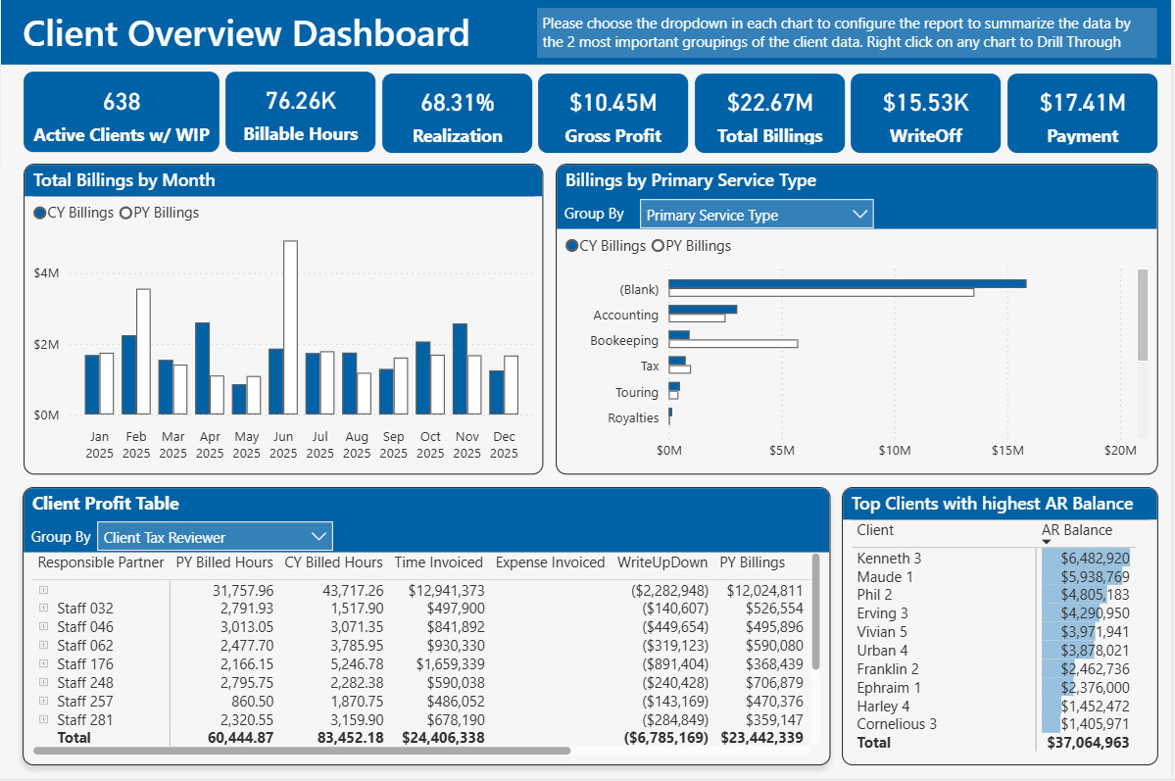Image resolution: width=1175 pixels, height=781 pixels.
Task: Toggle PY Billings legend in monthly chart
Action: pyautogui.click(x=160, y=213)
